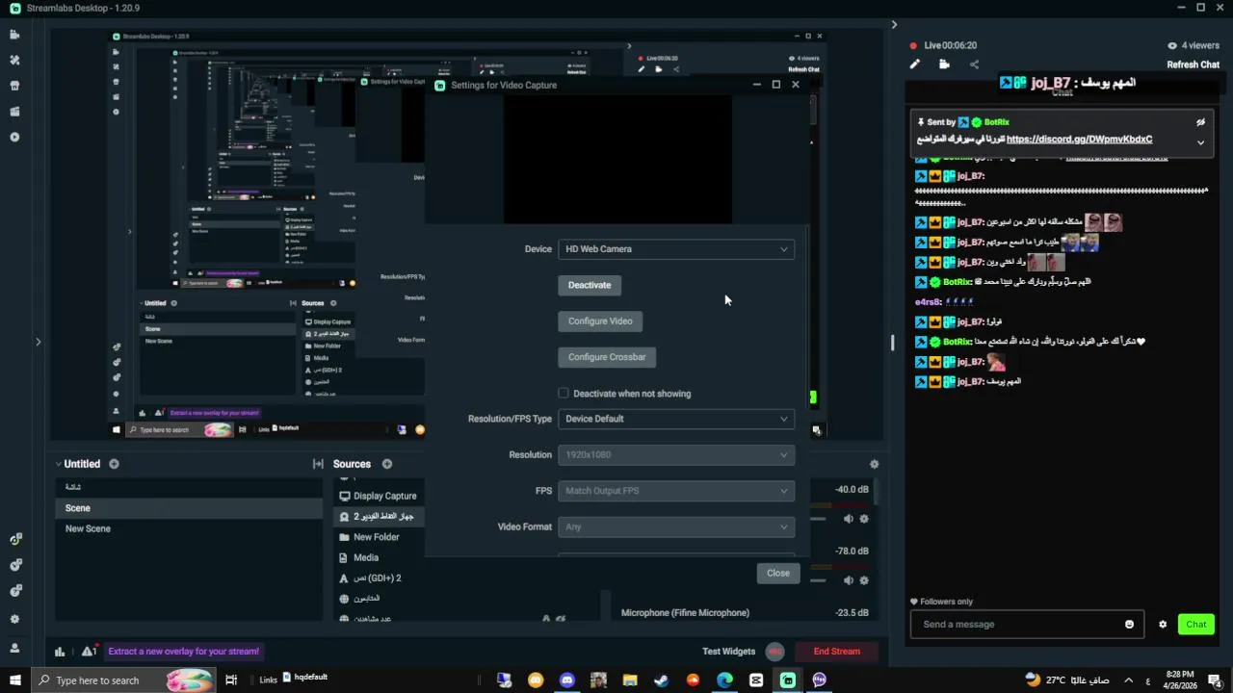Screen dimensions: 1233x693
Task: Open the user account icon in sidebar
Action: pyautogui.click(x=14, y=648)
